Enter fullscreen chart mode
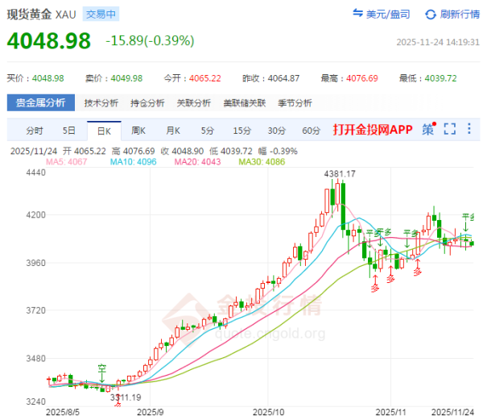 click(x=449, y=129)
